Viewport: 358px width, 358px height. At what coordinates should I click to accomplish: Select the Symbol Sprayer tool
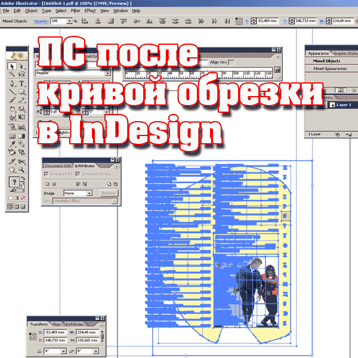click(12, 126)
